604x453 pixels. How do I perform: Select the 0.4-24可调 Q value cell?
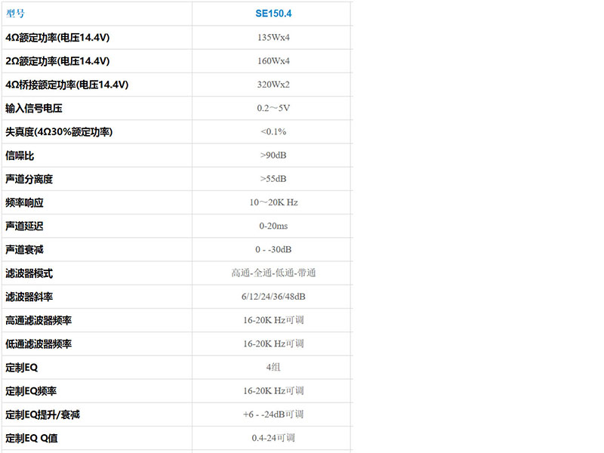click(273, 437)
